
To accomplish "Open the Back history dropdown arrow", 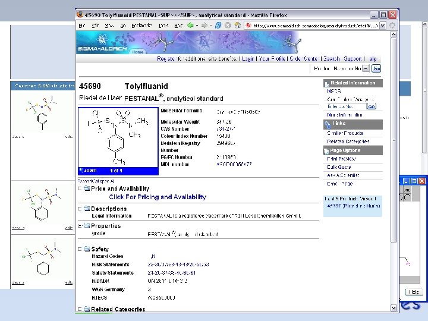I will (x=197, y=26).
